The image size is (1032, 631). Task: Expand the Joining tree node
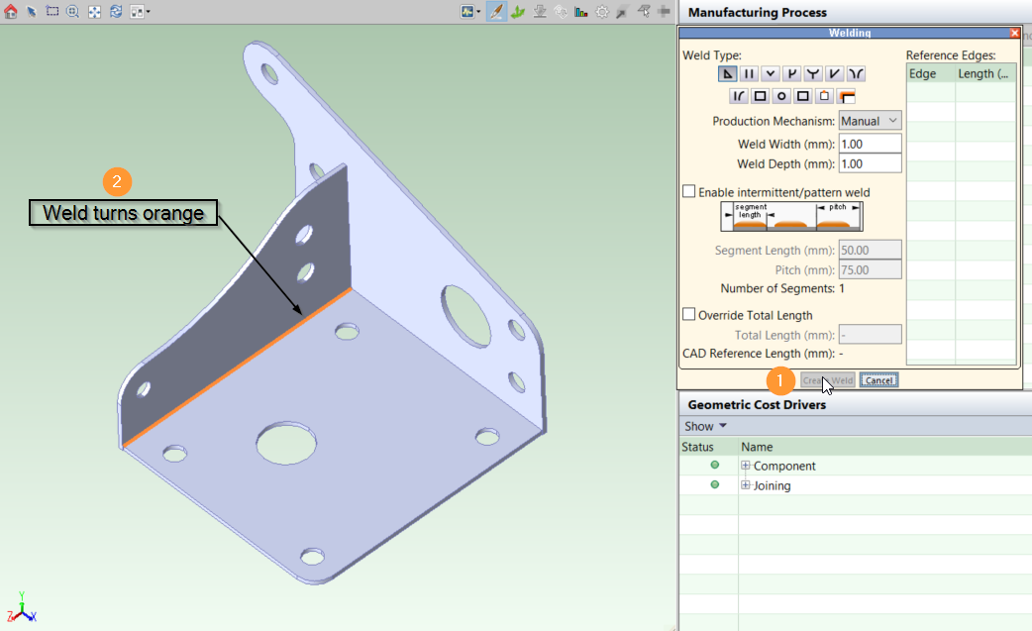[746, 485]
